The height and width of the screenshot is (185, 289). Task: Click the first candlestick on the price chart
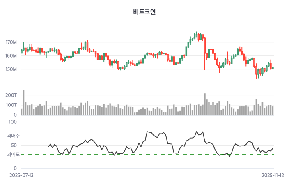coord(22,51)
